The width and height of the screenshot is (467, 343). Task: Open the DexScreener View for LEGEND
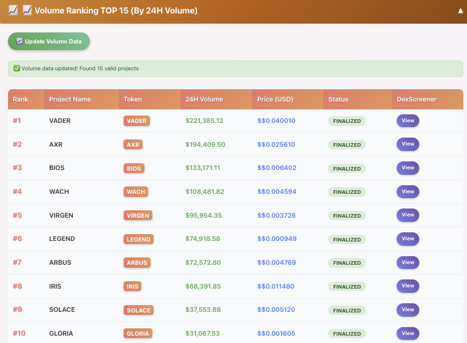pos(408,238)
